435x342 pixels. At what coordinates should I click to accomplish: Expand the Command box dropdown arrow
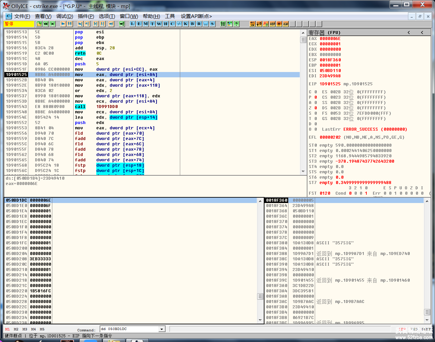(x=162, y=329)
